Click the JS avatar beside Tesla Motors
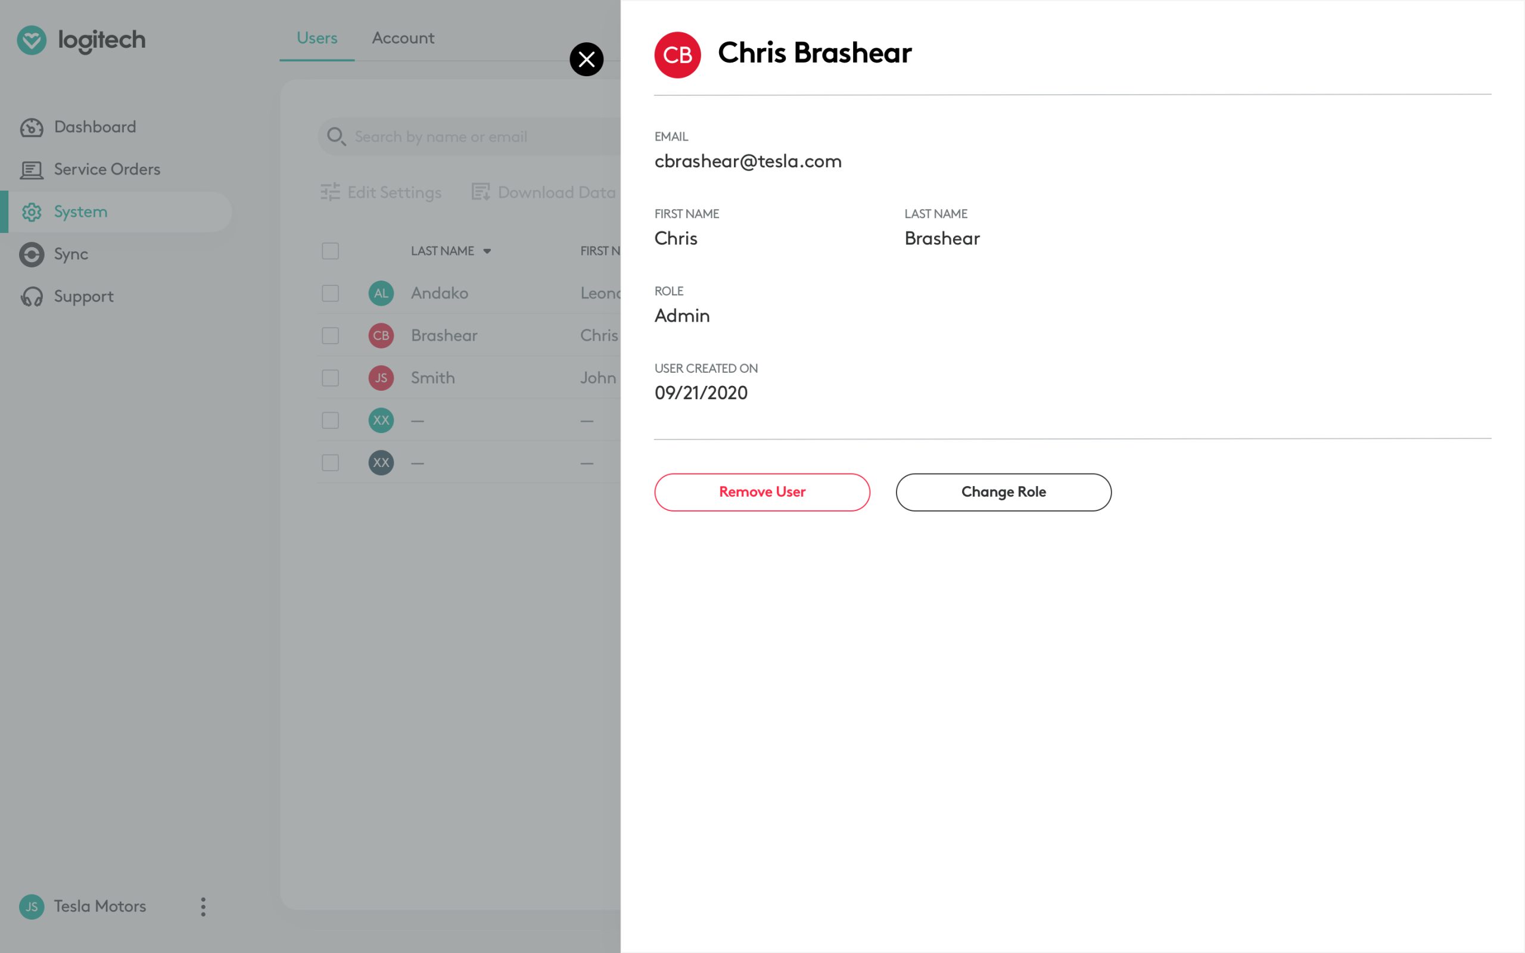1525x953 pixels. 32,907
